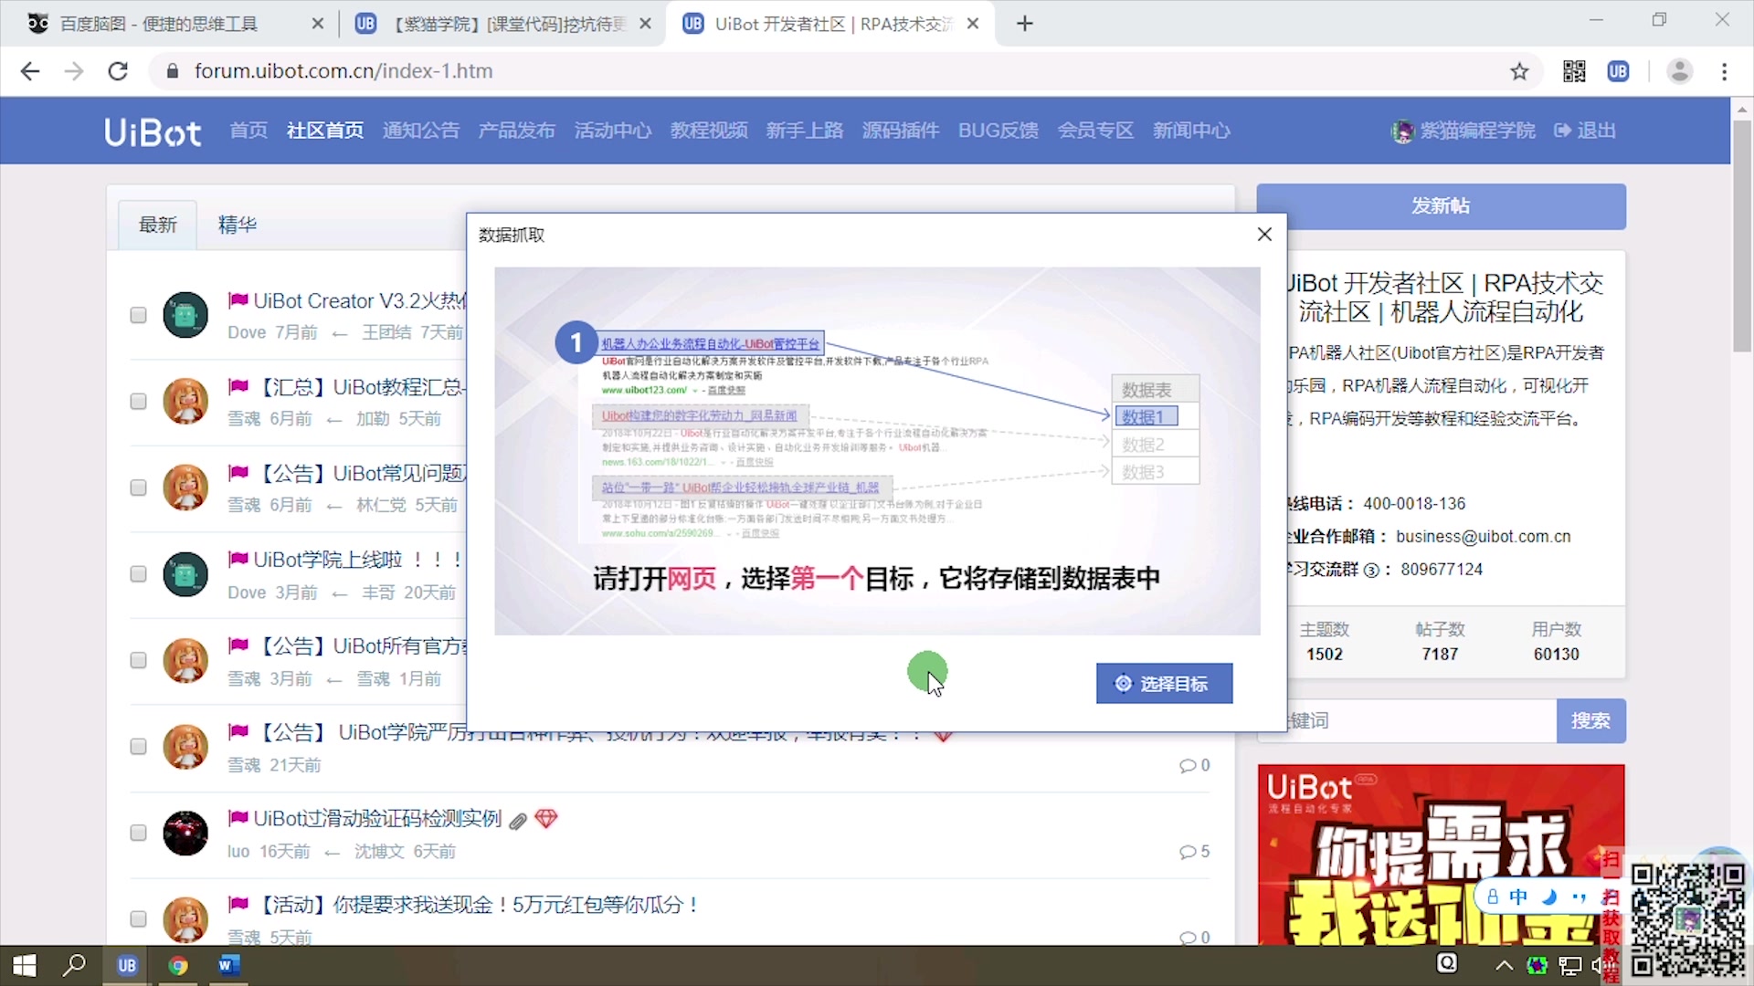The image size is (1754, 986).
Task: Go to 首页 in the navigation bar
Action: 248,131
